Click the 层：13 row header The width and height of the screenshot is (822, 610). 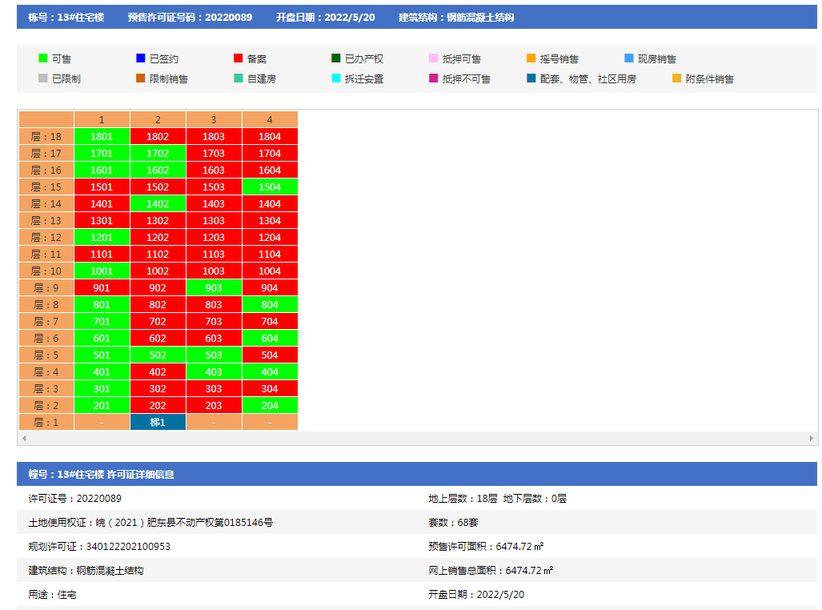[x=46, y=220]
